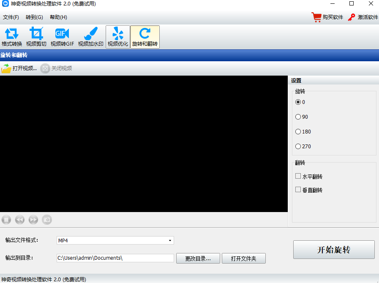Click the stop playback button
The image size is (379, 283).
click(6, 220)
